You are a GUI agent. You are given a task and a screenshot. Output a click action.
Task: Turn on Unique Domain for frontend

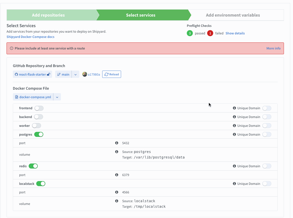point(267,108)
